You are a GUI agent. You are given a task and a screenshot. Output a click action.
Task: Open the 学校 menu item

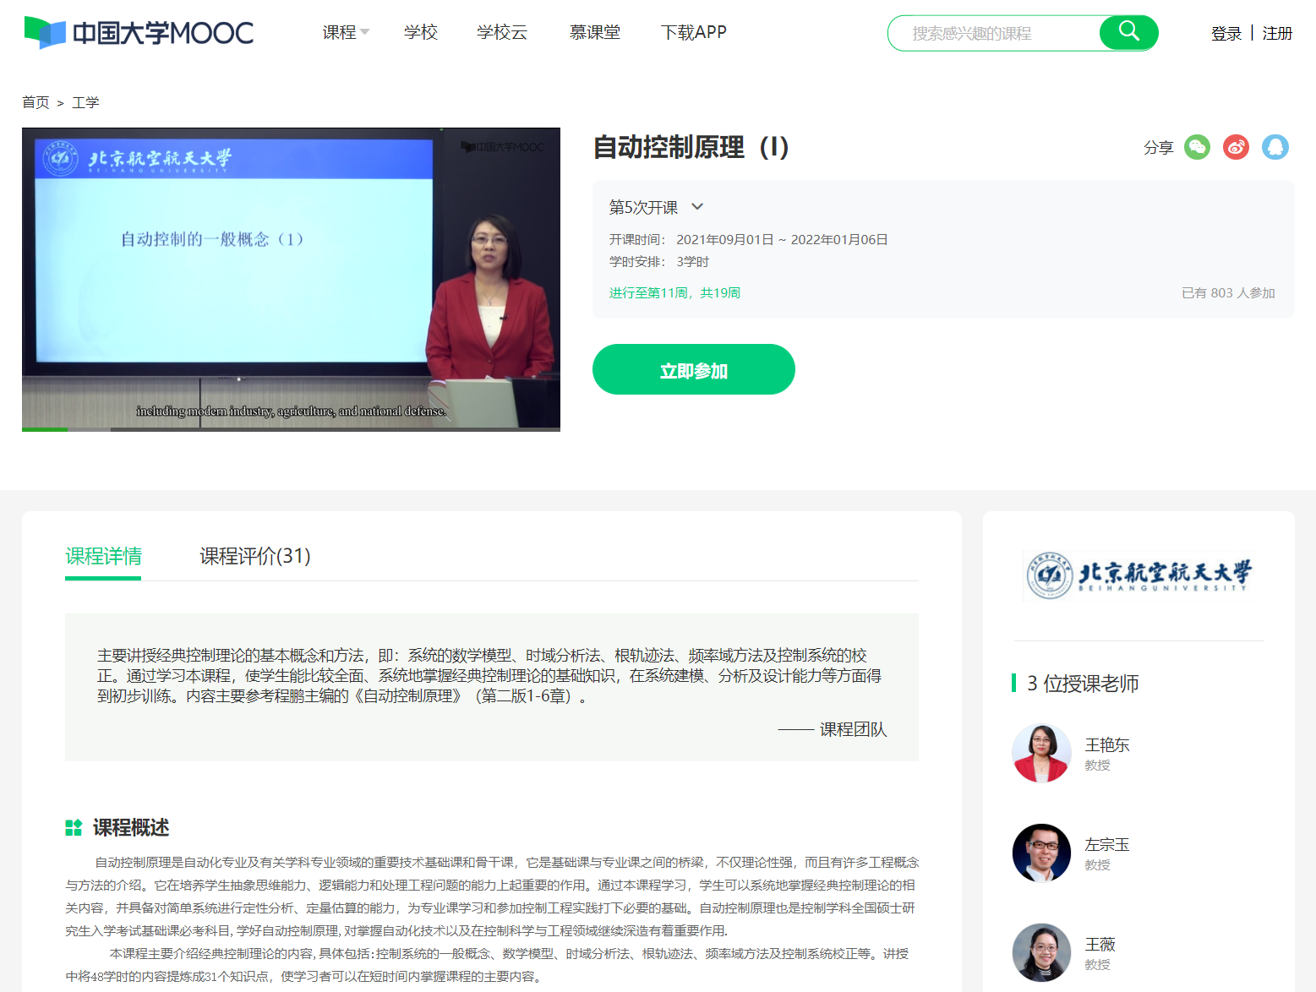(x=420, y=32)
